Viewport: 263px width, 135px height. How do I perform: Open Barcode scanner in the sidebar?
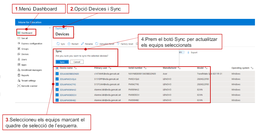28,86
